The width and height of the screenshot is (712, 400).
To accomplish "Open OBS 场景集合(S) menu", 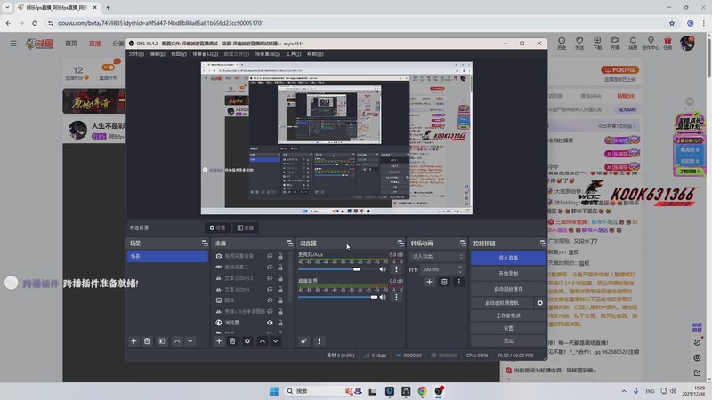I will 268,54.
